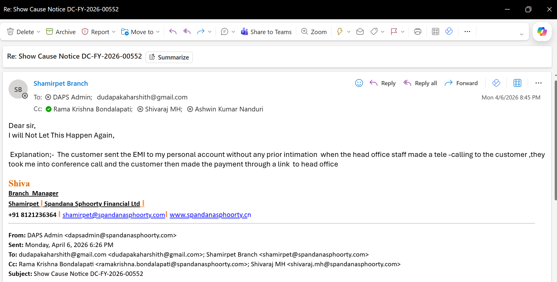Expand the Report dropdown arrow
The width and height of the screenshot is (557, 282).
(x=114, y=32)
